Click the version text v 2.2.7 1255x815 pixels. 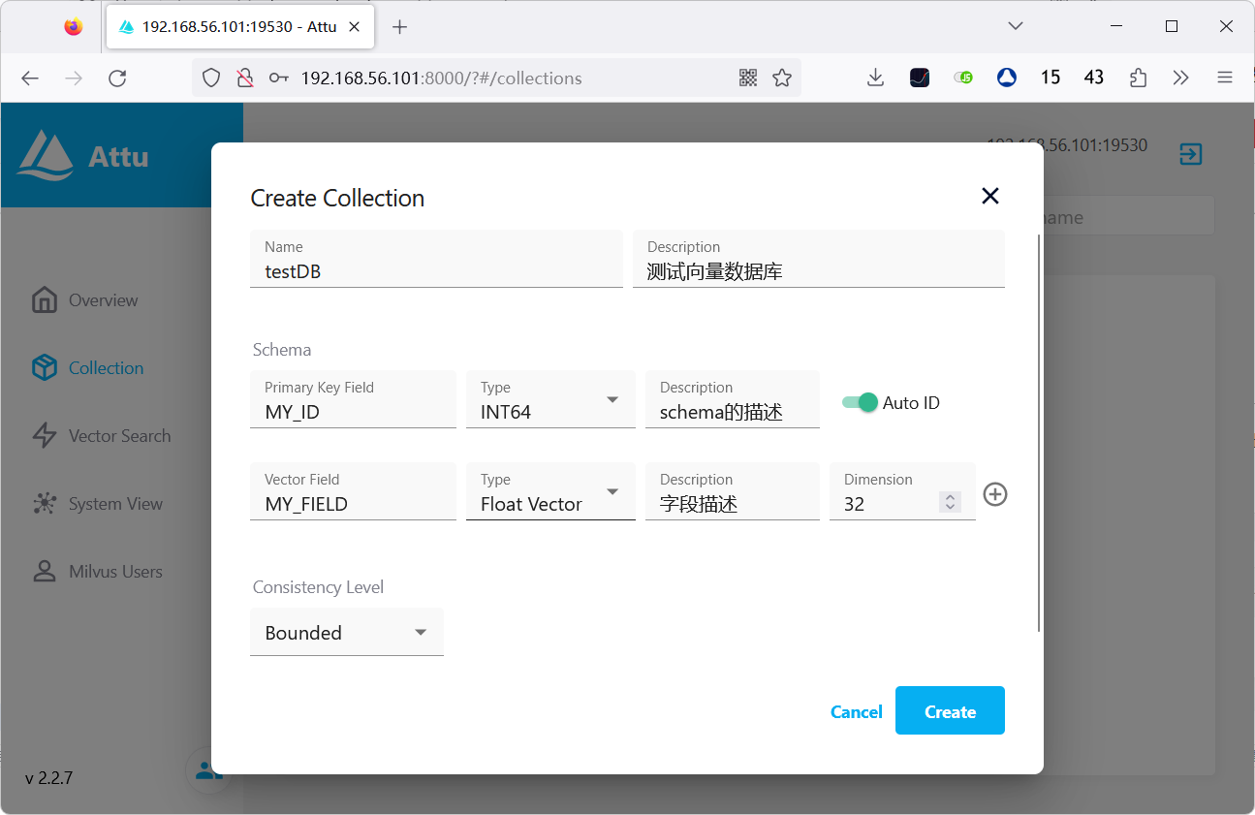coord(48,778)
